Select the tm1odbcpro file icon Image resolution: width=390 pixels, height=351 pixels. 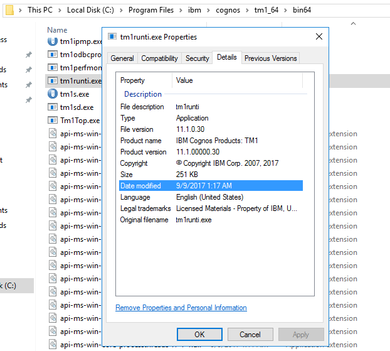pyautogui.click(x=53, y=54)
